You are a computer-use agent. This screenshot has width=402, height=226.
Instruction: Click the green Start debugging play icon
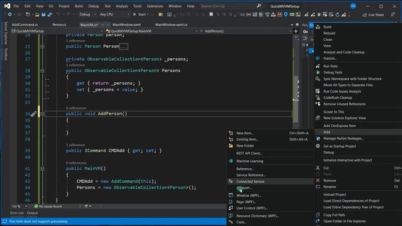134,14
